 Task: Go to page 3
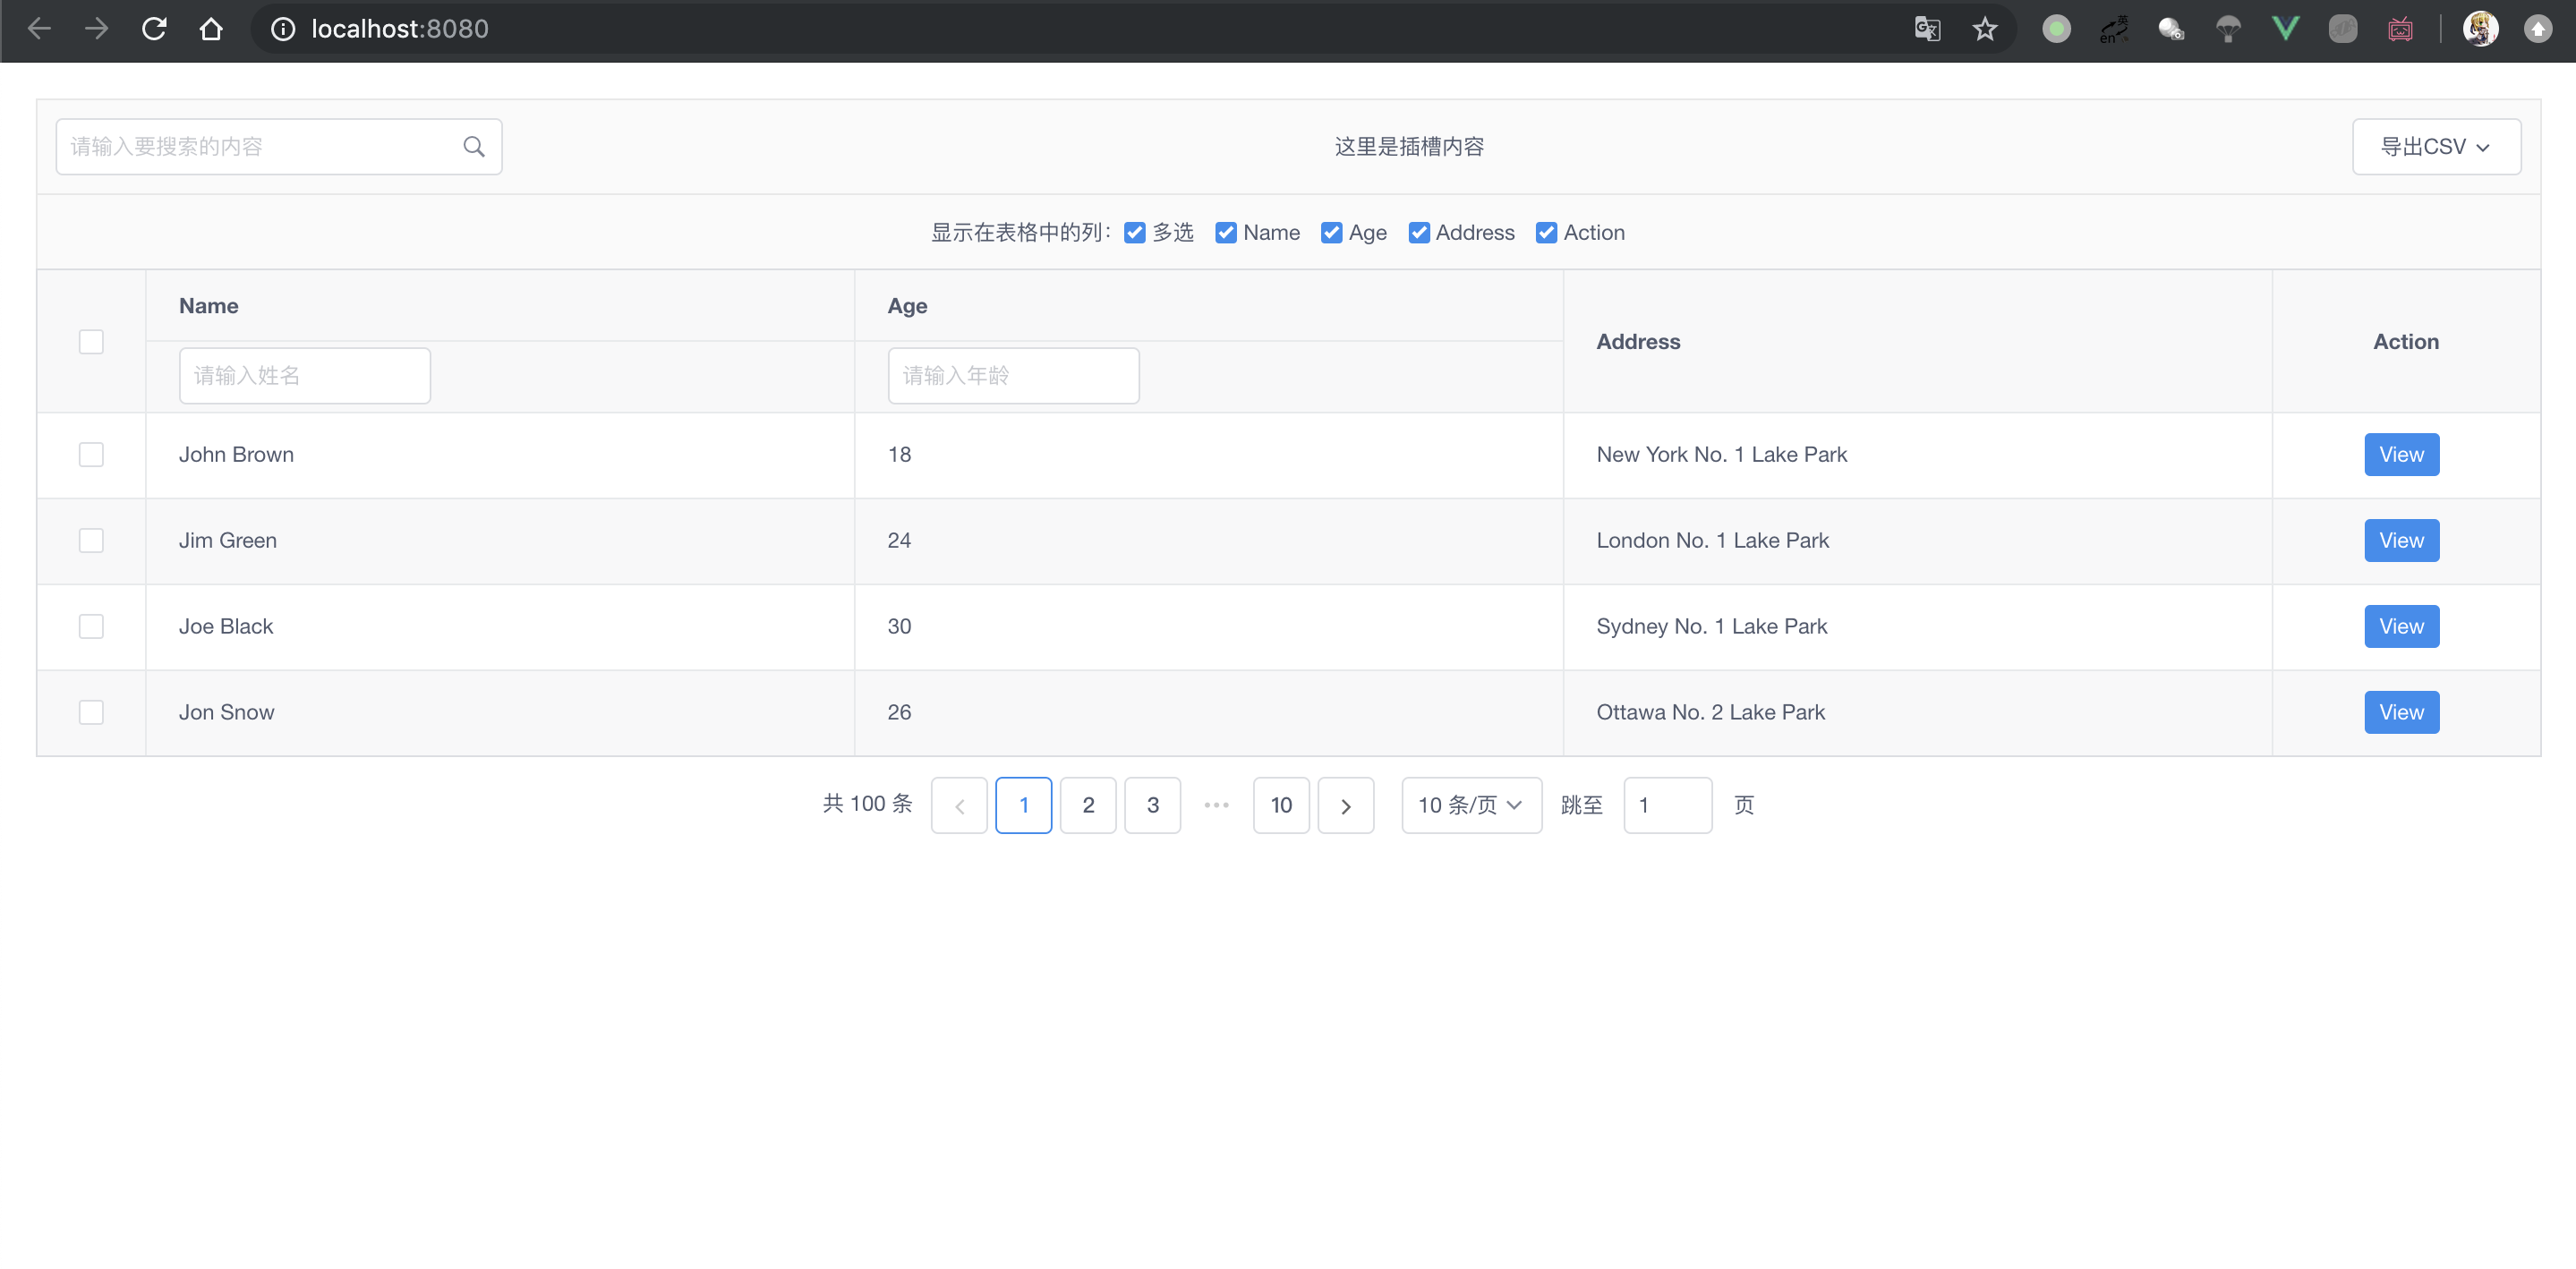tap(1152, 805)
